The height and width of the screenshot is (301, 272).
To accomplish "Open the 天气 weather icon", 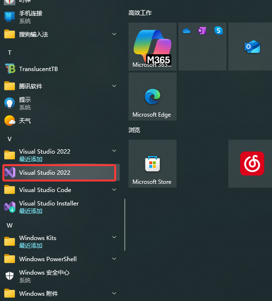I will coord(10,120).
